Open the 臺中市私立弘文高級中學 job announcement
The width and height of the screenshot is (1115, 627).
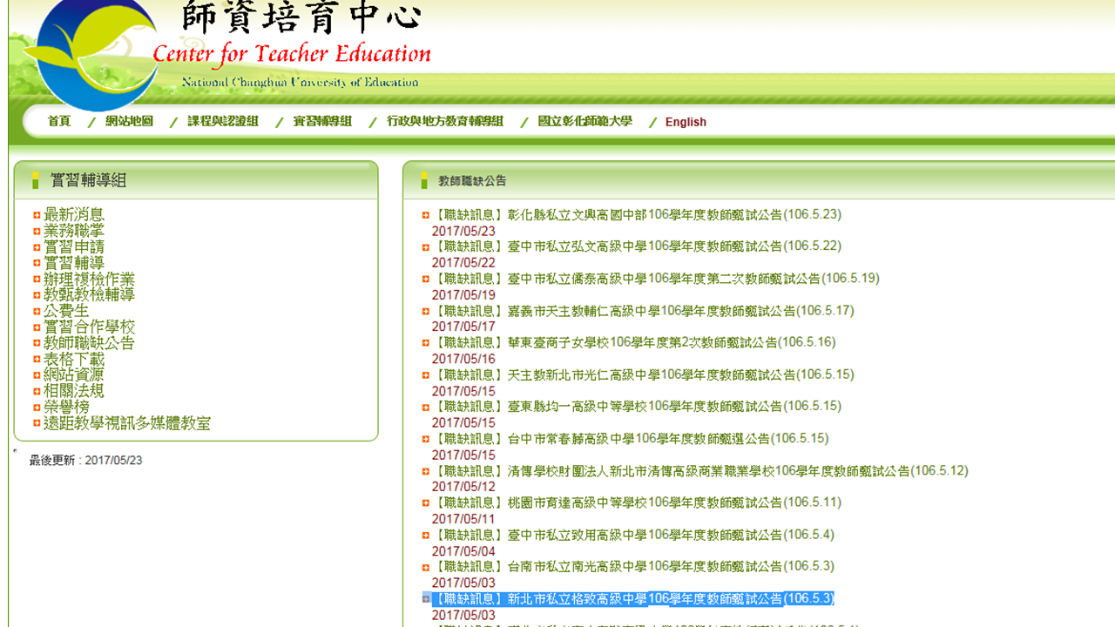[637, 246]
